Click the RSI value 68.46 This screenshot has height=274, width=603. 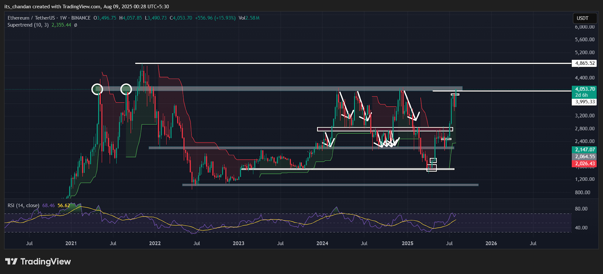[49, 205]
